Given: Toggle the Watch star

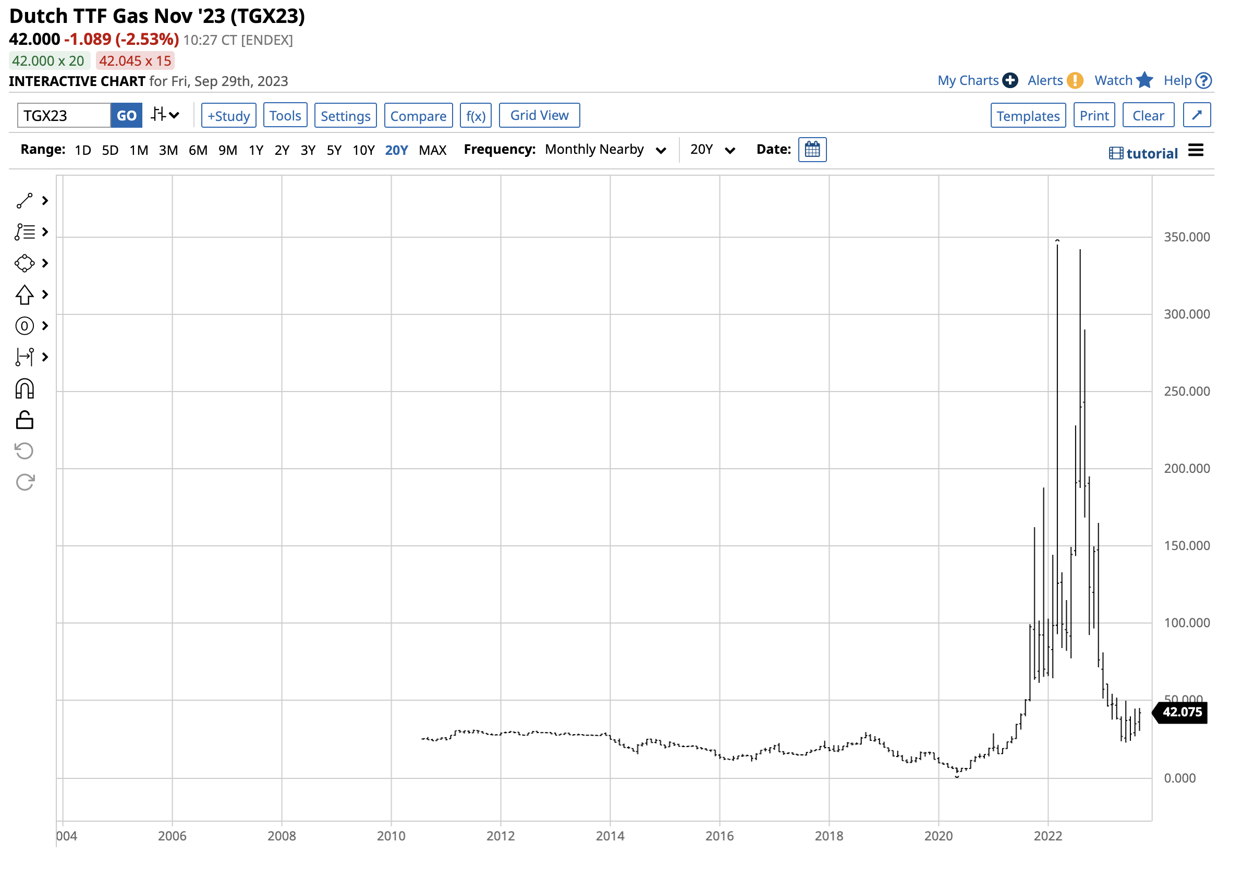Looking at the screenshot, I should (1146, 80).
